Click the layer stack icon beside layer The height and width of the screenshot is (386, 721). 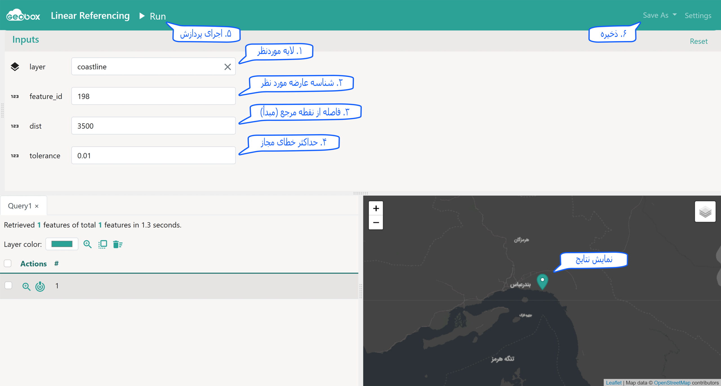15,67
